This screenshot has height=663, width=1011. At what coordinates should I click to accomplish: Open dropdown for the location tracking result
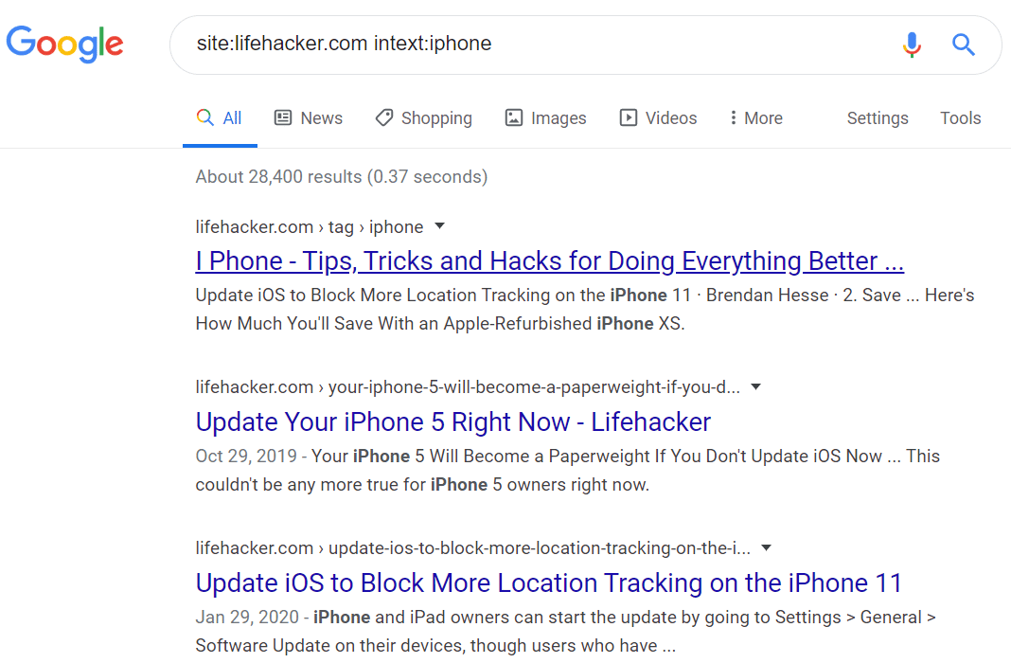[766, 547]
